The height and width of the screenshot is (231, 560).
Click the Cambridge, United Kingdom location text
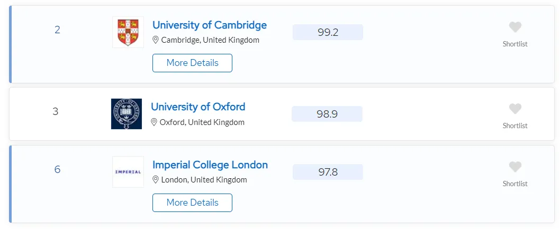click(x=210, y=40)
